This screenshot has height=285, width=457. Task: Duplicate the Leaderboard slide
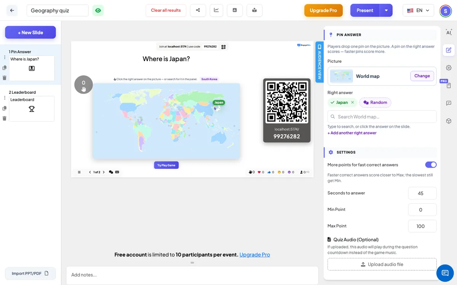click(x=5, y=108)
